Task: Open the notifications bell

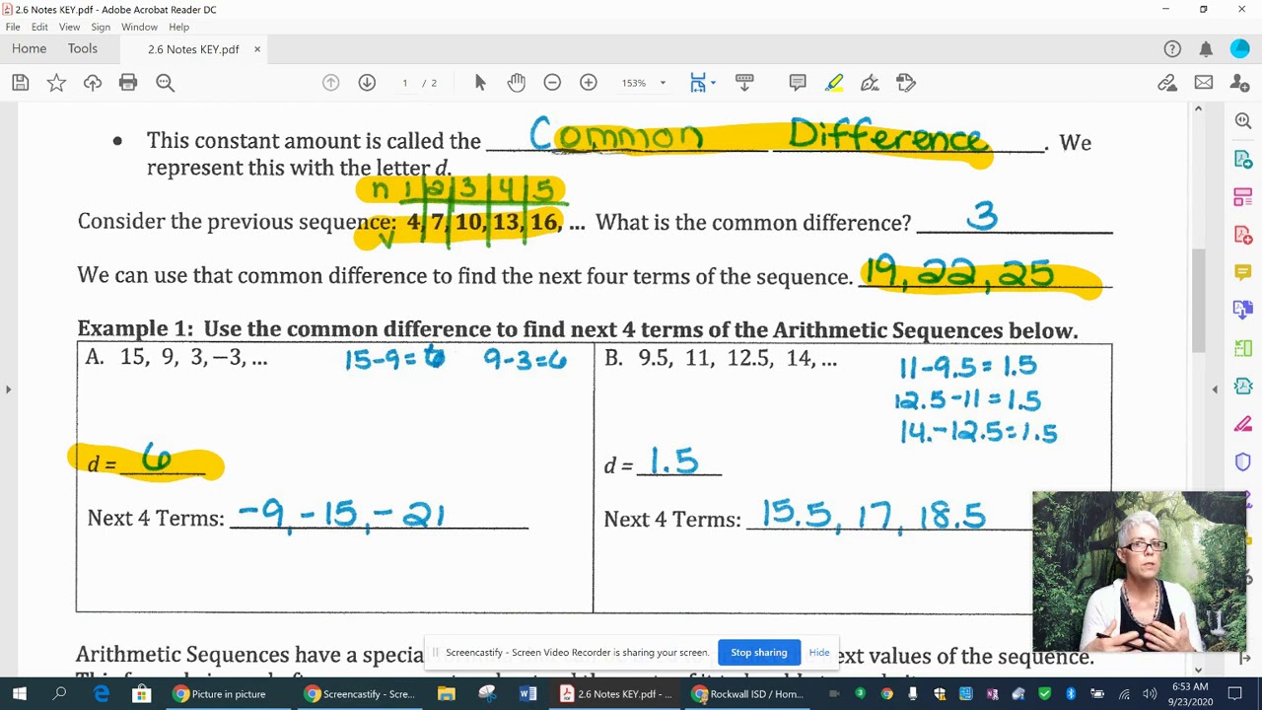Action: (x=1206, y=49)
